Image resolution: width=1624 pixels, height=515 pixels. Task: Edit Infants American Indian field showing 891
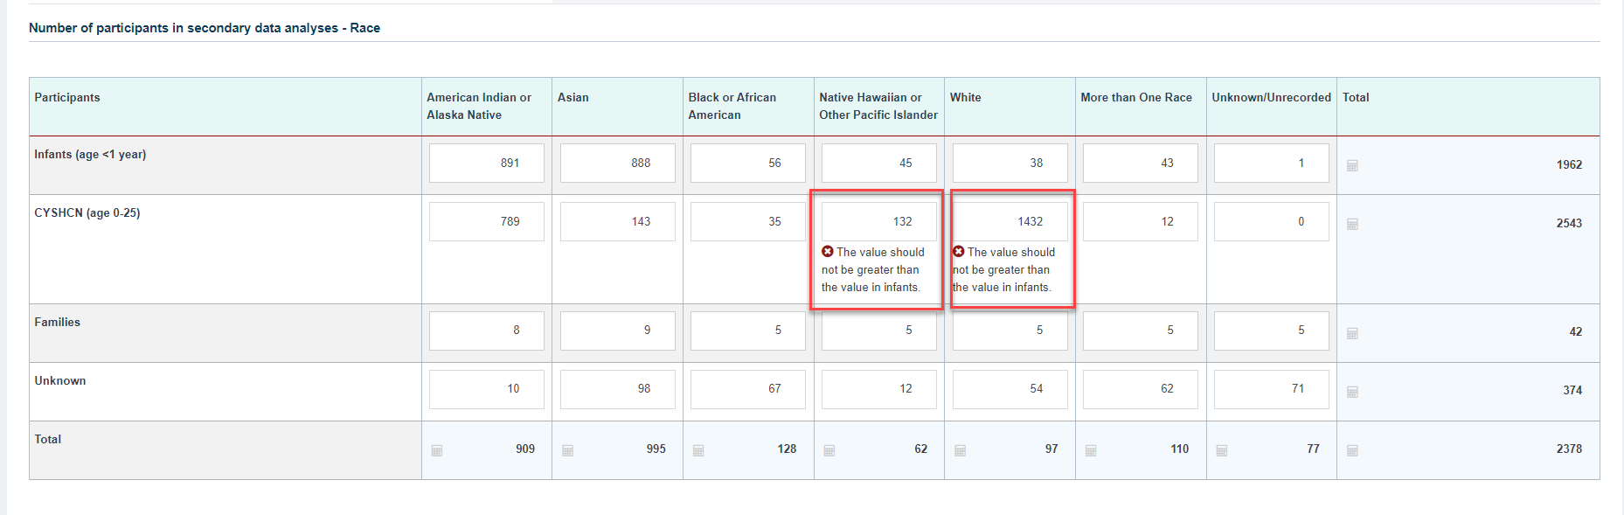[x=487, y=163]
